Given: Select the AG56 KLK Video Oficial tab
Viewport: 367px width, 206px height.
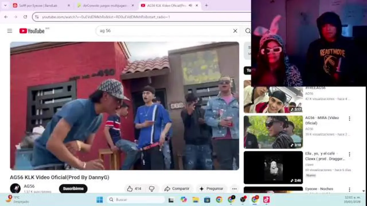Looking at the screenshot, I should point(170,5).
